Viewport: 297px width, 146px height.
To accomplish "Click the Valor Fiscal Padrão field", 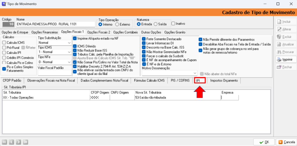I will 55,73.
